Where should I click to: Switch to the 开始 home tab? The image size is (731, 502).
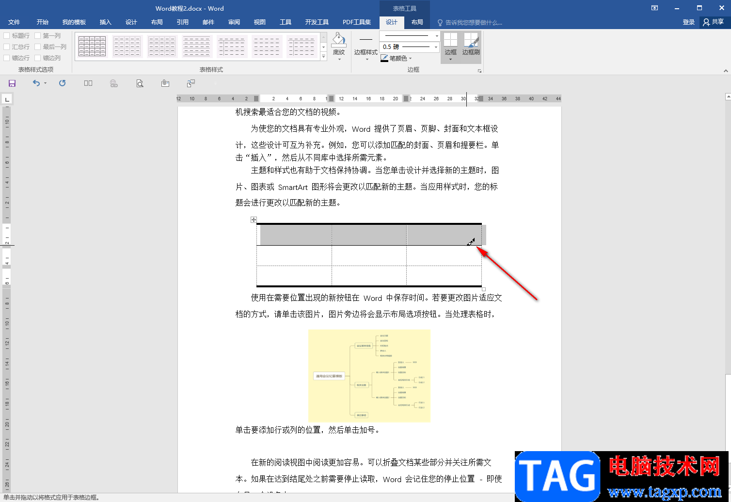(x=43, y=22)
